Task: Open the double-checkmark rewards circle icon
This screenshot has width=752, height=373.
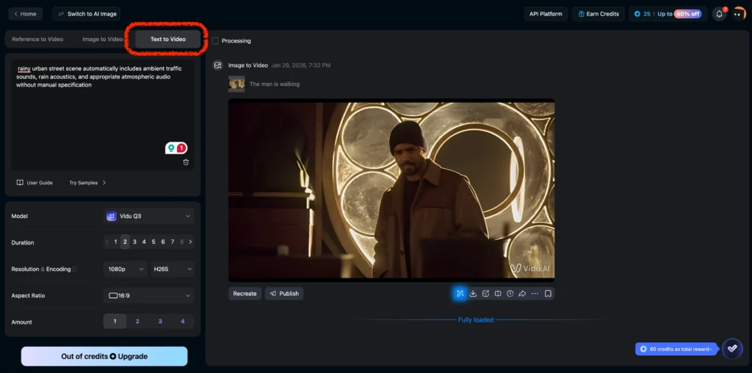Action: pyautogui.click(x=732, y=349)
